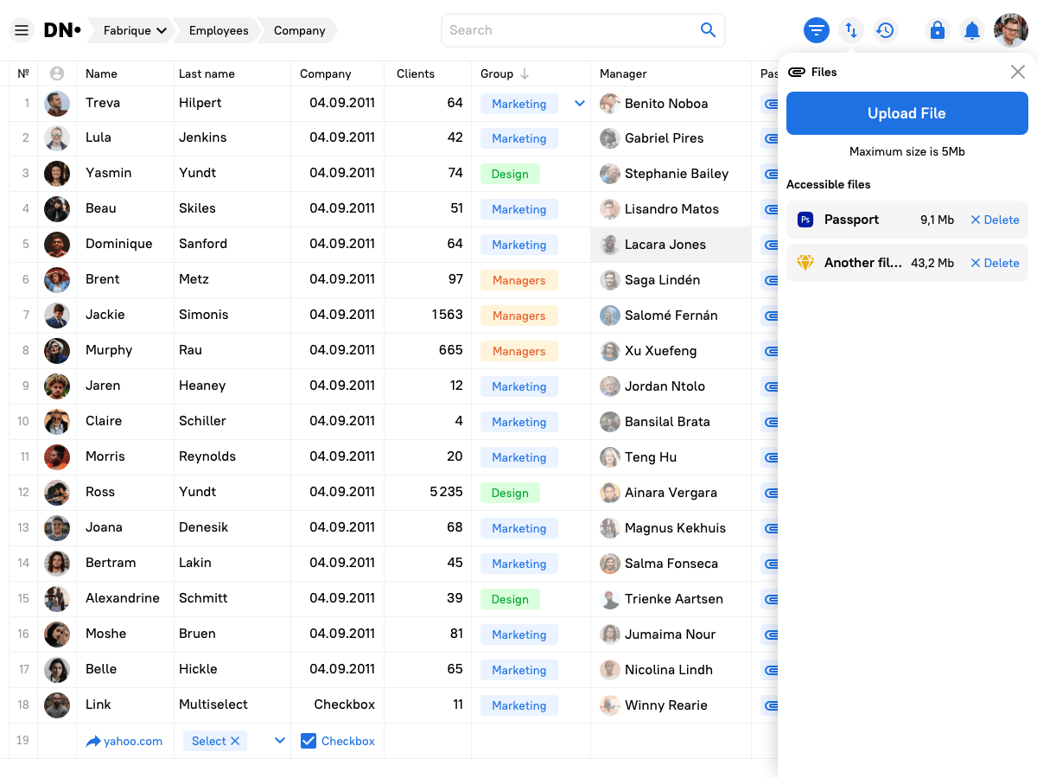Screen dimensions: 1037x778
Task: Click the paperclip icon beside Files
Action: (797, 72)
